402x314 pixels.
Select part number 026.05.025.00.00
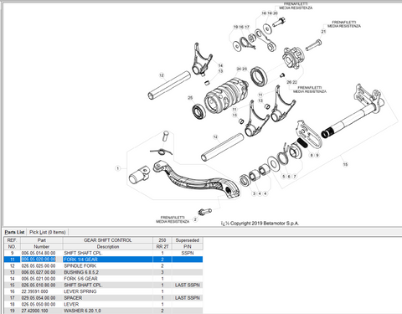click(39, 265)
